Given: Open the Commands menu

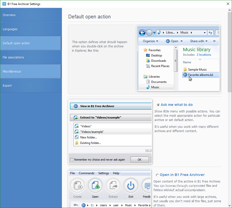Looking at the screenshot, I should (x=87, y=173).
